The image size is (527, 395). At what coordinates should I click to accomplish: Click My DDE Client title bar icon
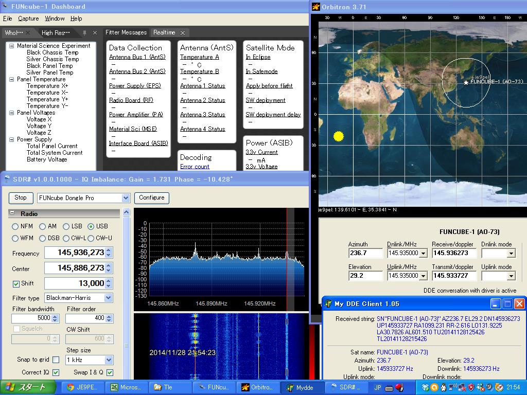coord(328,304)
